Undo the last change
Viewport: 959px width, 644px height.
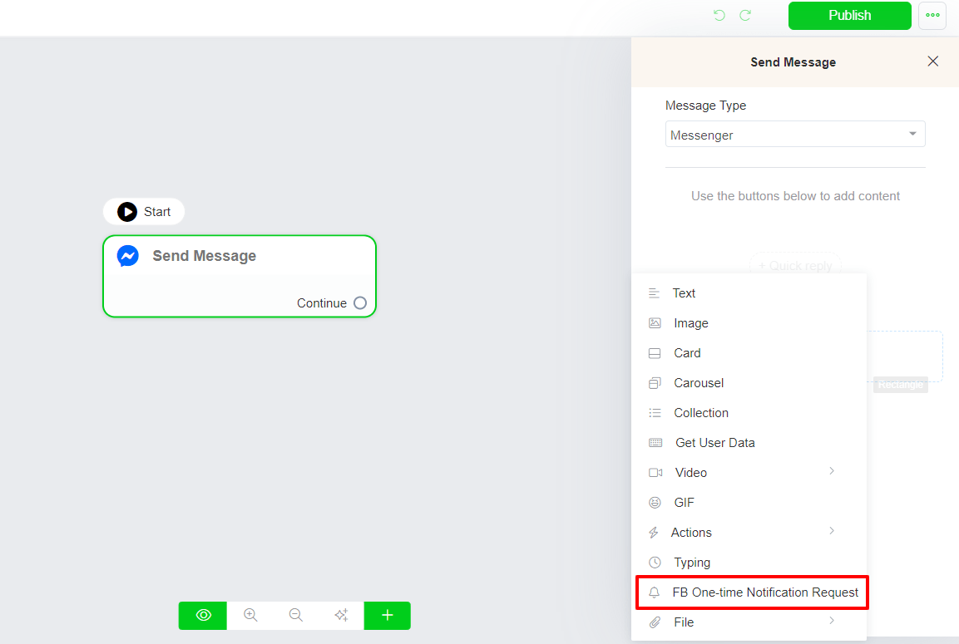point(719,15)
